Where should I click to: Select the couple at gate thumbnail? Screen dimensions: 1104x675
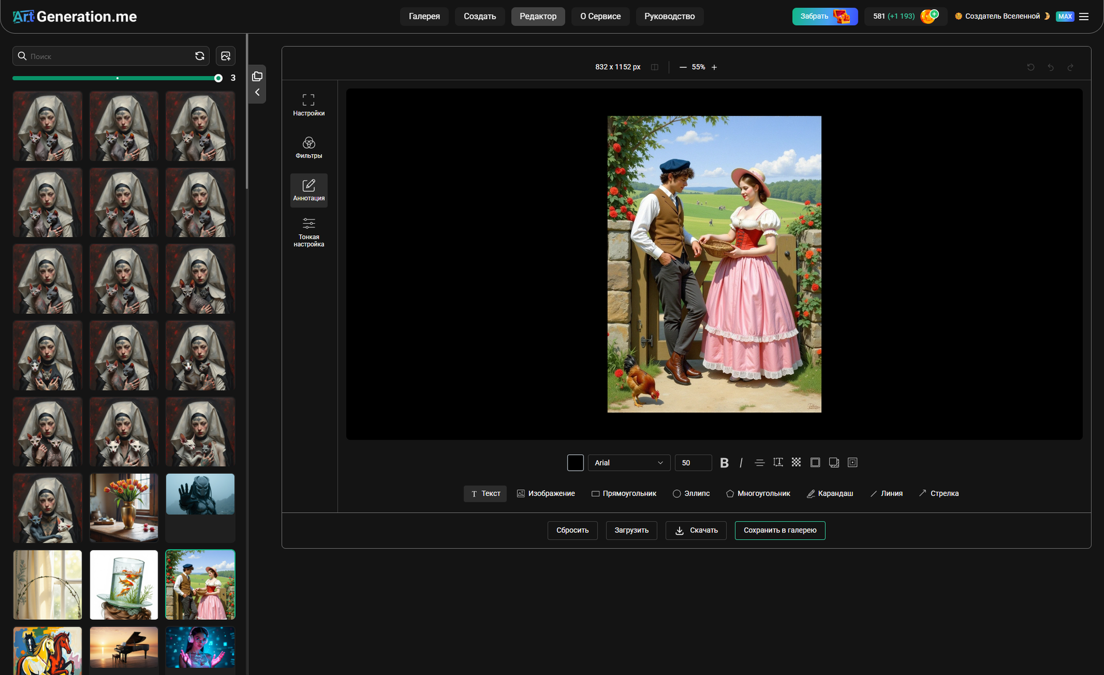[200, 585]
